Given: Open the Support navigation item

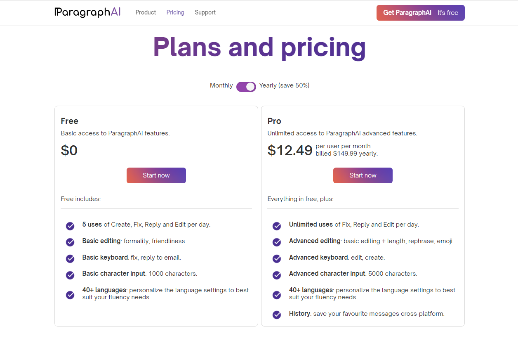Looking at the screenshot, I should [x=205, y=12].
